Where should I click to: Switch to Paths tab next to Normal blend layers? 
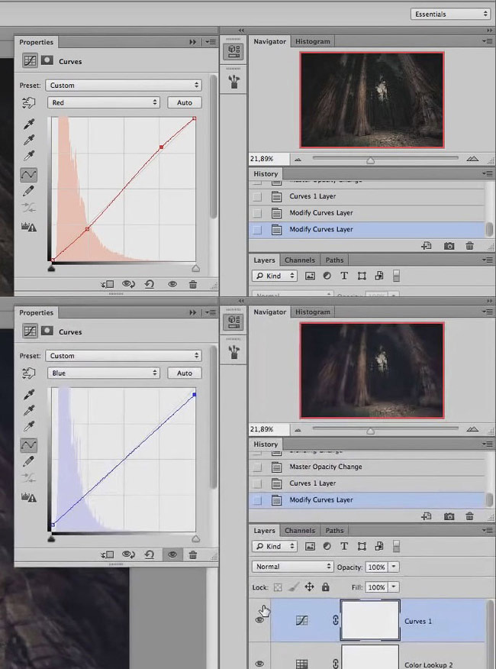tap(334, 530)
